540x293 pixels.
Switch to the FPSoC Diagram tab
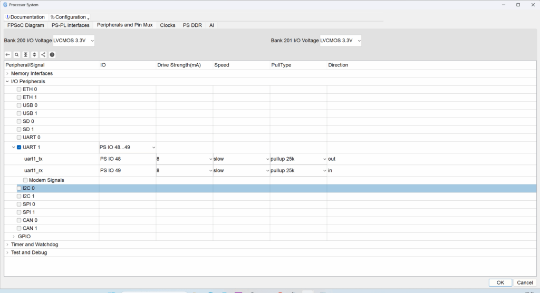[26, 25]
